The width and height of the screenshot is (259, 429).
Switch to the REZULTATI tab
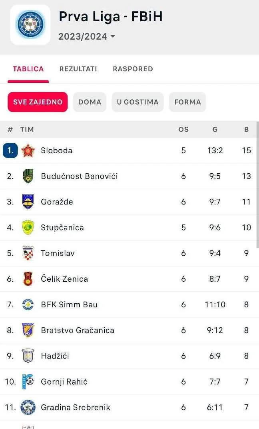(78, 69)
